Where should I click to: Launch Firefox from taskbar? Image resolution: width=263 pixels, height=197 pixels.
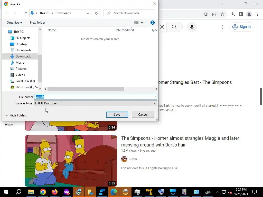[x=55, y=192]
